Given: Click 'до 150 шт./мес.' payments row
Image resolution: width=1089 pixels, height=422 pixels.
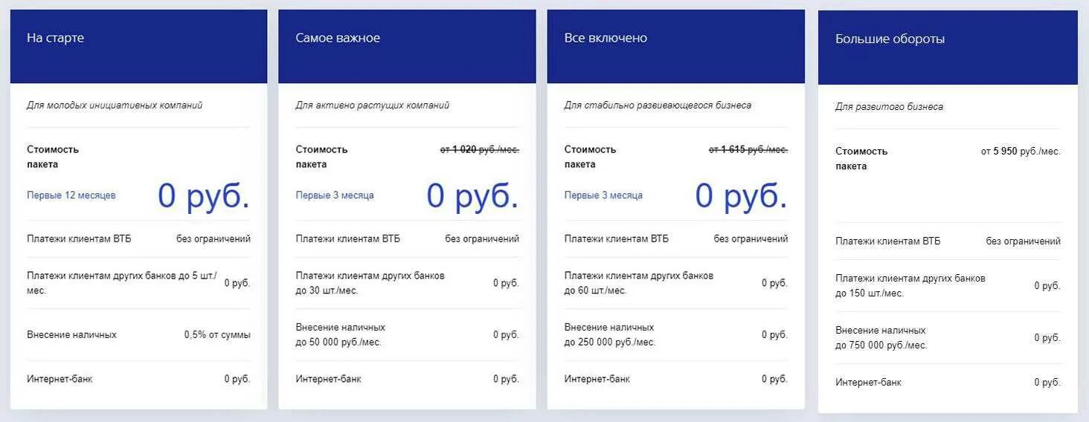Looking at the screenshot, I should (x=948, y=286).
